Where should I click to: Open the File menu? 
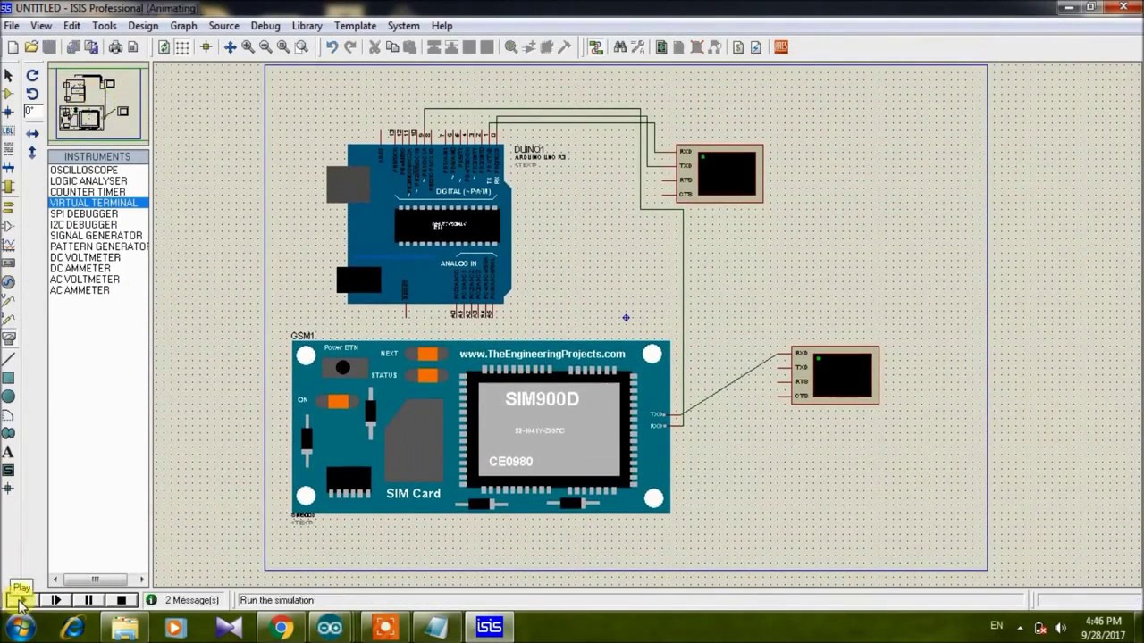pyautogui.click(x=12, y=26)
